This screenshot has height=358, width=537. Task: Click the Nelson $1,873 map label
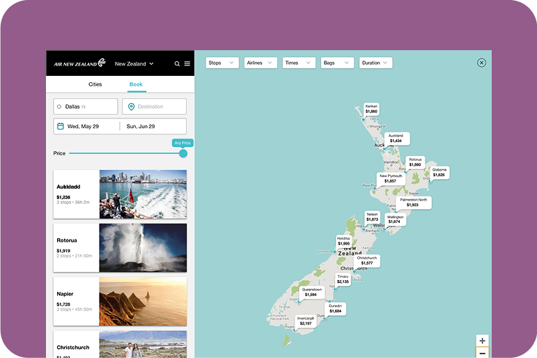click(372, 217)
